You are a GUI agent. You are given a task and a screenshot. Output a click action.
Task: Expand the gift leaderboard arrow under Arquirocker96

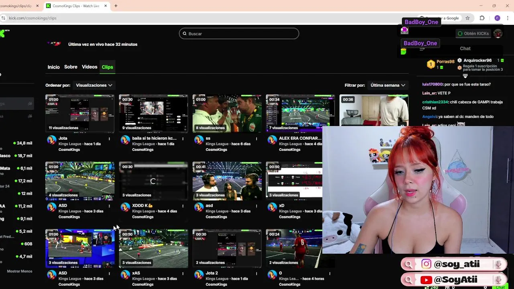[x=465, y=76]
